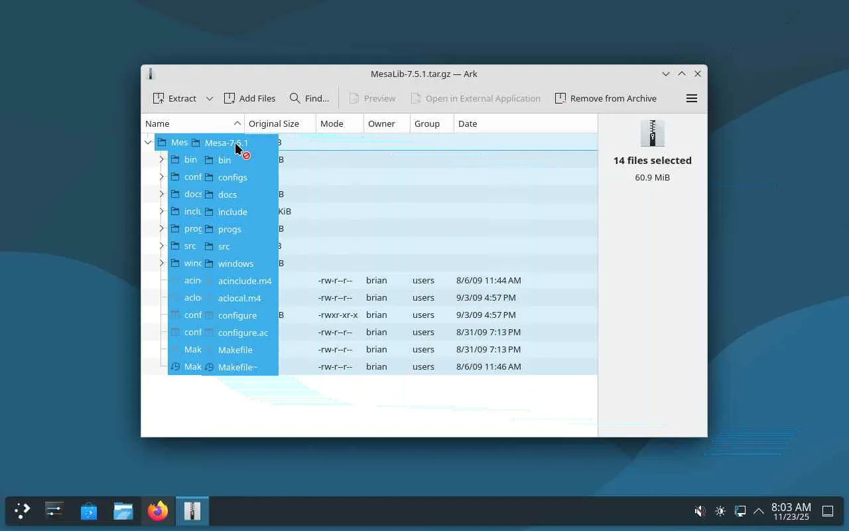Expand the progs folder
The height and width of the screenshot is (531, 849).
(x=161, y=228)
